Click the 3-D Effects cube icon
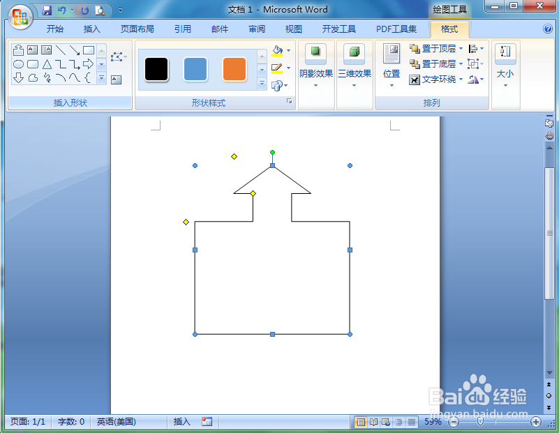 [x=354, y=52]
